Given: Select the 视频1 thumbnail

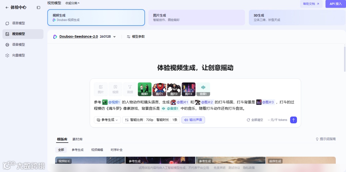Looking at the screenshot, I should click(x=144, y=89).
